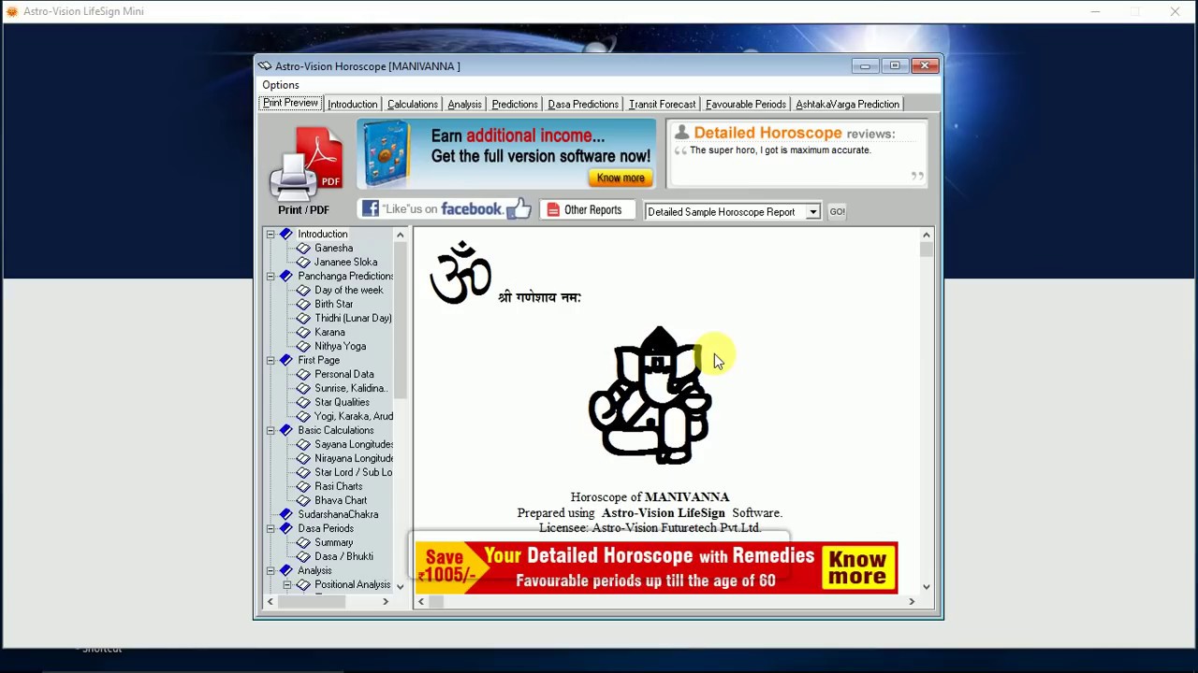Collapse the Basic Calculations tree node

pos(270,431)
